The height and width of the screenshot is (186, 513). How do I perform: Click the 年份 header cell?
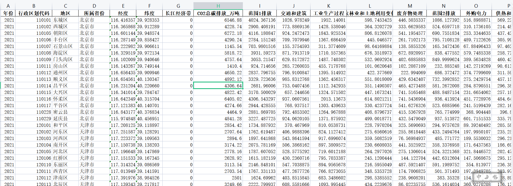click(x=8, y=13)
